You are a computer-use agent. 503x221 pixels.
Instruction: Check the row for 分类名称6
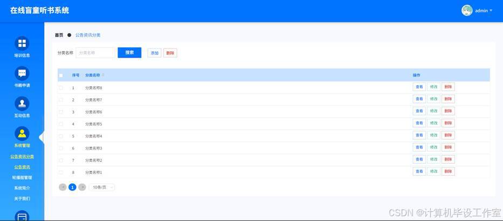[x=61, y=112]
